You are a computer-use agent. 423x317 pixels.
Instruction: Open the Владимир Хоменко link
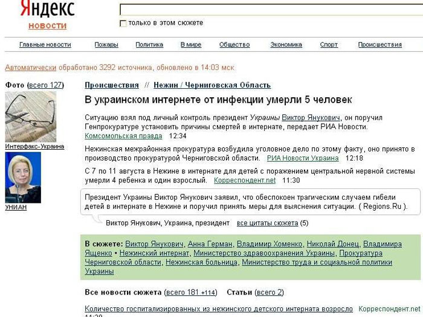click(270, 244)
